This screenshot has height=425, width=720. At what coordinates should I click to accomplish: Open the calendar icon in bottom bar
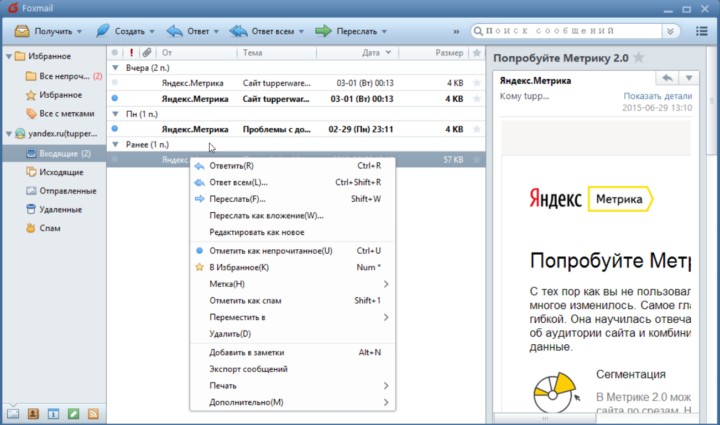[x=53, y=413]
